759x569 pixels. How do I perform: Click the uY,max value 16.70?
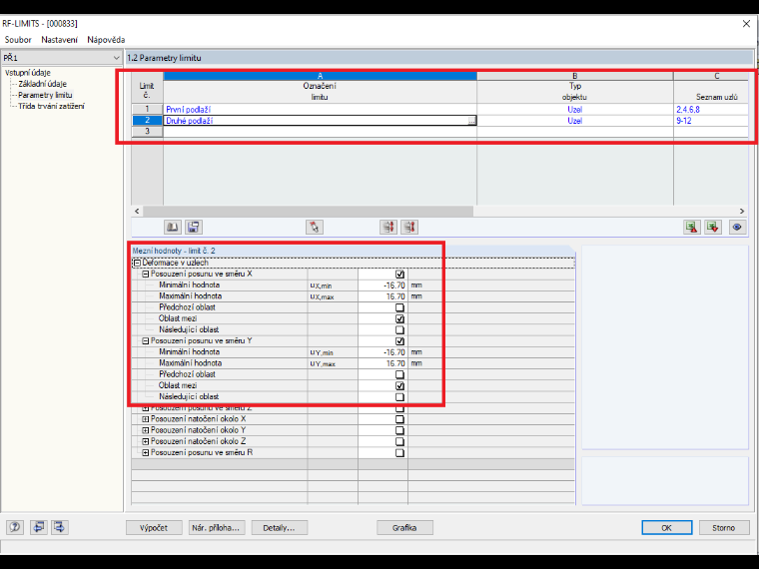coord(382,363)
